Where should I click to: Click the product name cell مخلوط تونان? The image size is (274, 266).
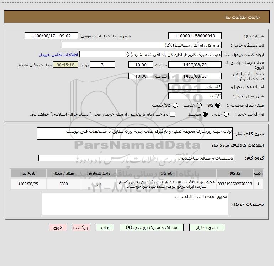(x=167, y=184)
